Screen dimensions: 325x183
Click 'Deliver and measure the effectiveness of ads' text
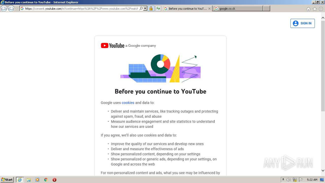click(147, 149)
